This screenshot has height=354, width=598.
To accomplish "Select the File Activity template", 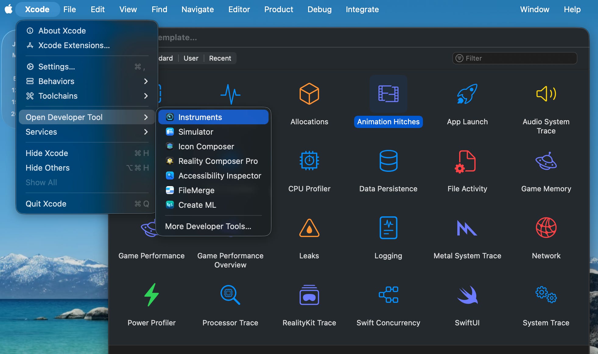I will click(467, 161).
